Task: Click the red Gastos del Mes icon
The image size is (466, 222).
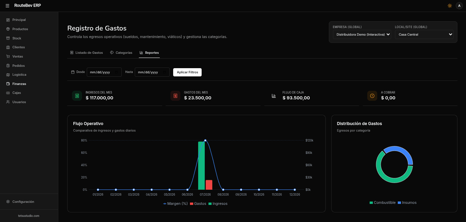Action: tap(175, 96)
